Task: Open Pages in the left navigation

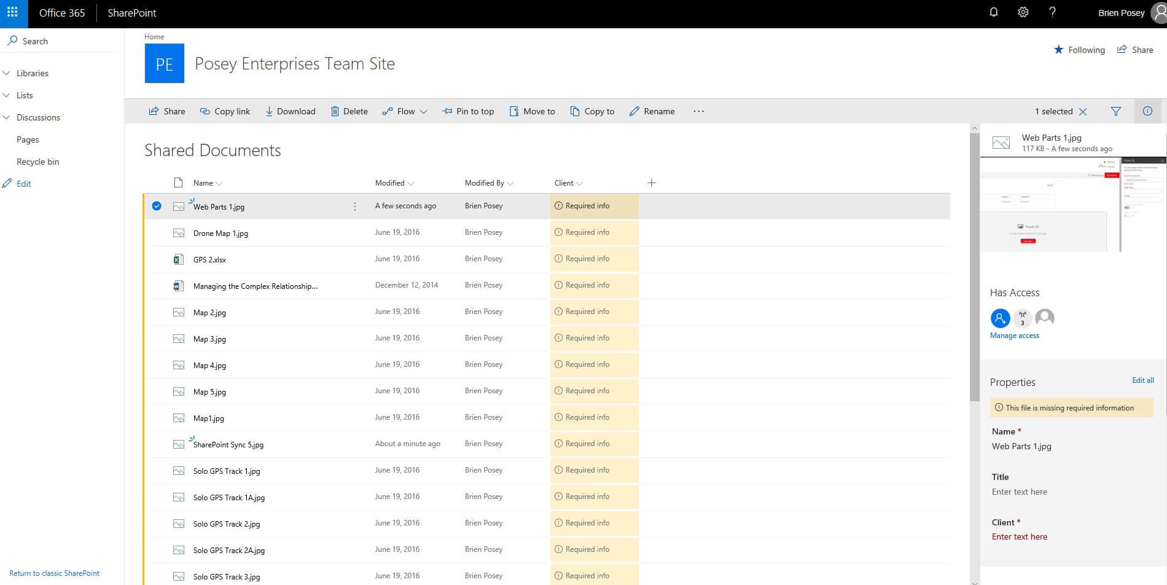Action: pyautogui.click(x=28, y=139)
